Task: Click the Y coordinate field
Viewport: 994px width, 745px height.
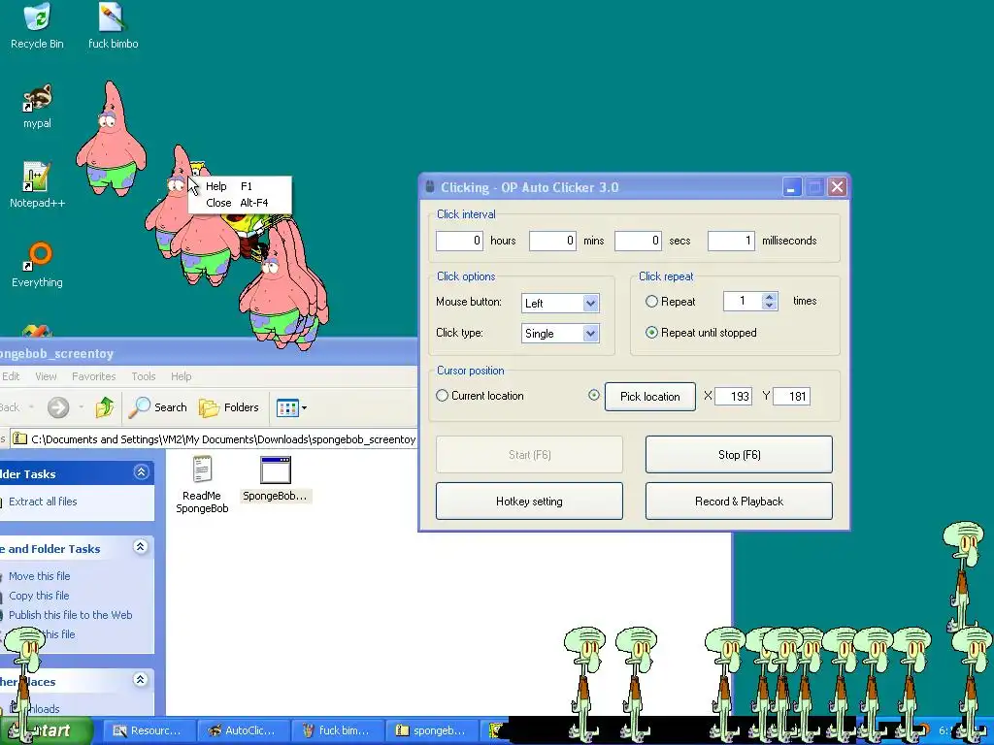Action: (x=792, y=397)
